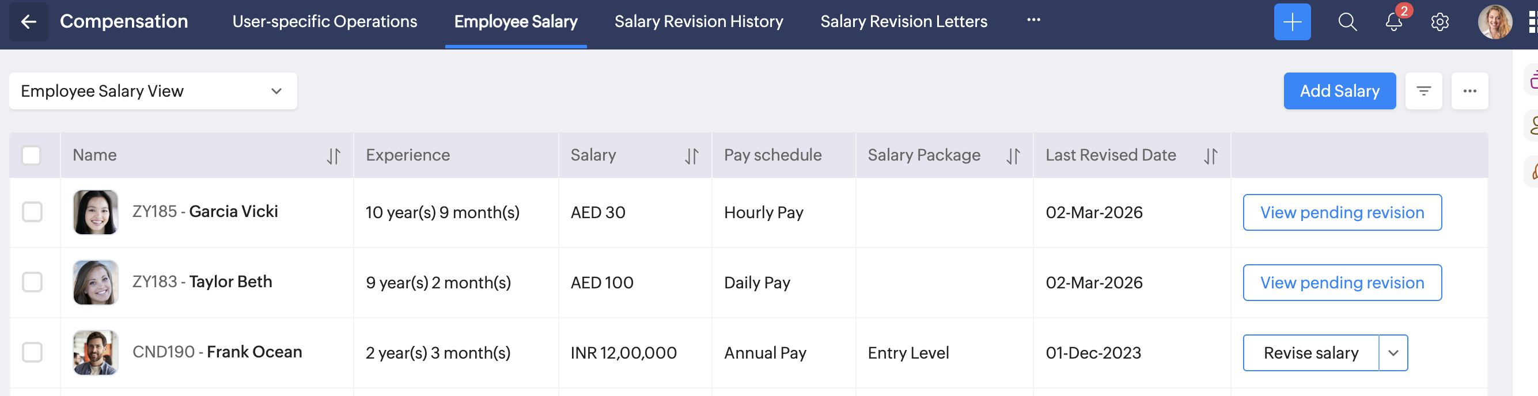Click the back arrow beside Compensation
Screen dimensions: 1538x396
pos(28,22)
